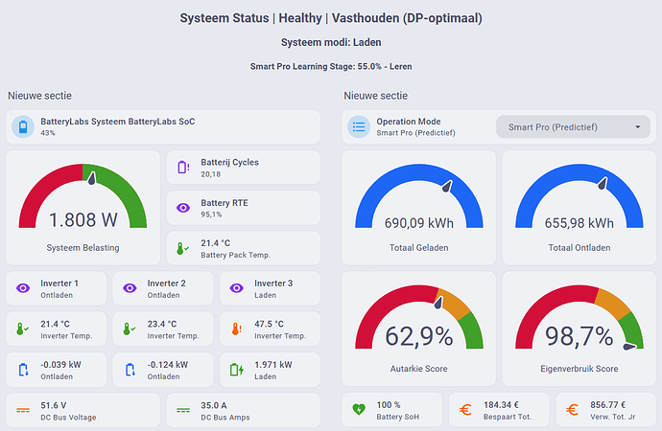Viewport: 662px width, 431px height.
Task: Open the Battery RTE entity
Action: pos(243,208)
